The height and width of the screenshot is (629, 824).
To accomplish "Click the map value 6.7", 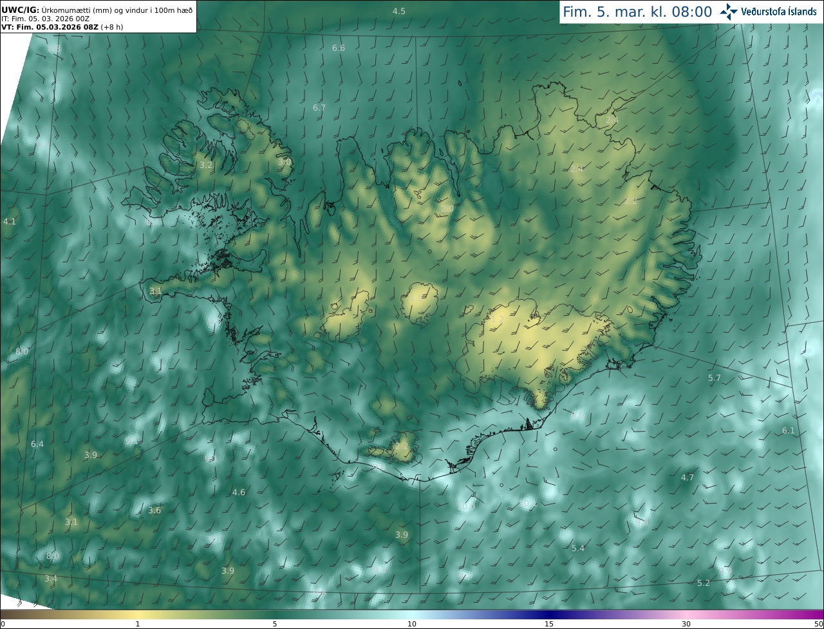I will click(319, 107).
